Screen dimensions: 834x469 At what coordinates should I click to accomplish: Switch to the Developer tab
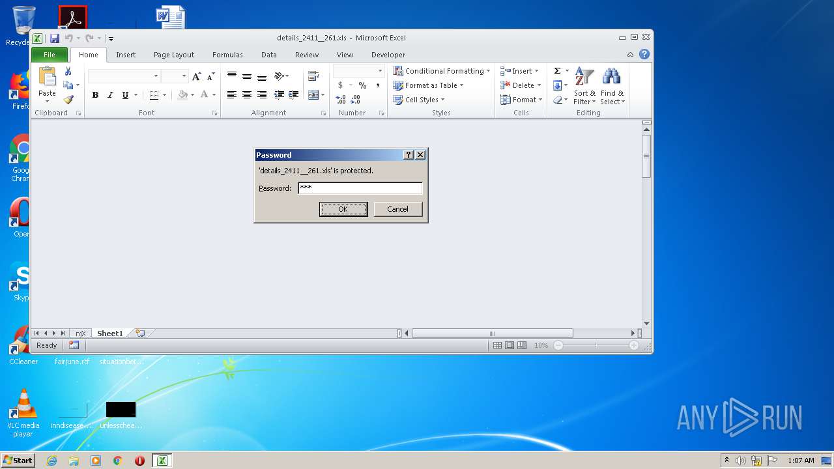click(x=388, y=55)
